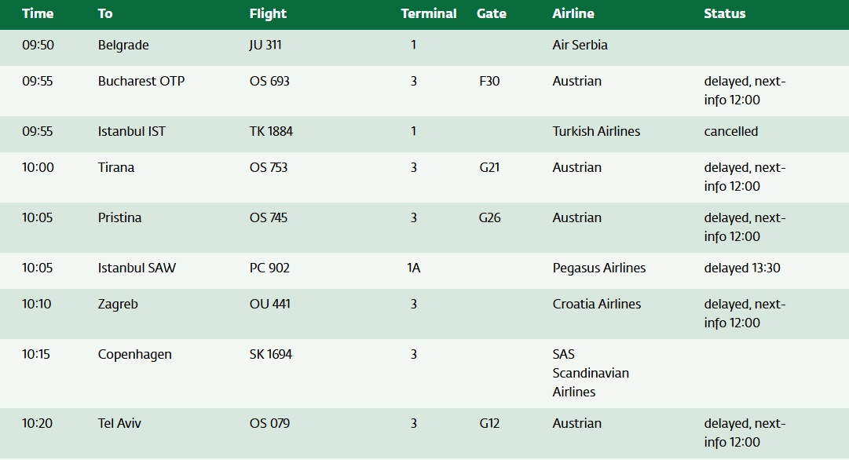The width and height of the screenshot is (849, 460).
Task: Click the Tel Aviv destination
Action: [119, 423]
